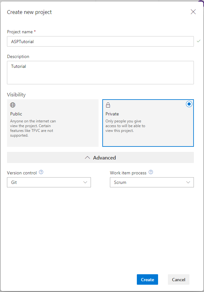Focus the Project name field containing ASPTutorial

(x=100, y=42)
